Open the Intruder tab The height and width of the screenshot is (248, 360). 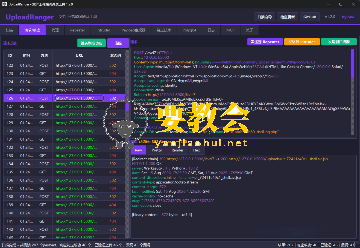103,30
